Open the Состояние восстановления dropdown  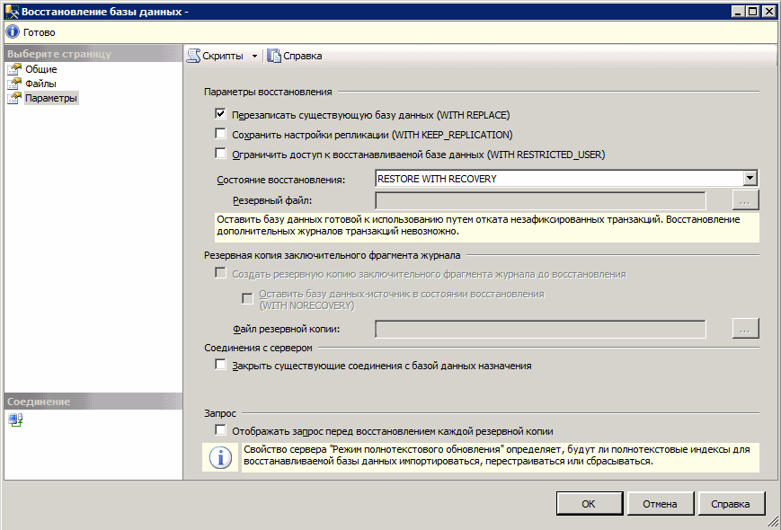click(x=750, y=179)
